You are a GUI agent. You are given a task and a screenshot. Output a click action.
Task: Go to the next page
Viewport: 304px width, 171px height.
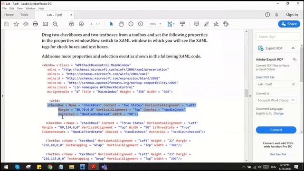[x=81, y=24]
